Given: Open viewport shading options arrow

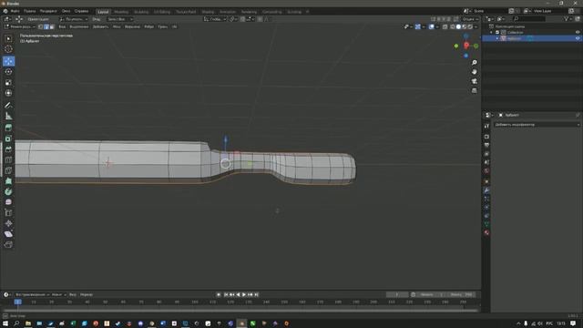Looking at the screenshot, I should 476,26.
